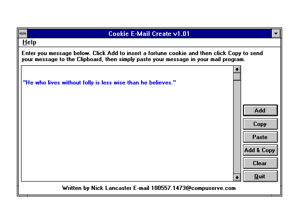Image resolution: width=299 pixels, height=224 pixels.
Task: Click the Cookie E-Mail Create title bar
Action: (x=149, y=34)
